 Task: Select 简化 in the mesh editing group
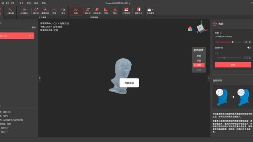[x=115, y=11]
